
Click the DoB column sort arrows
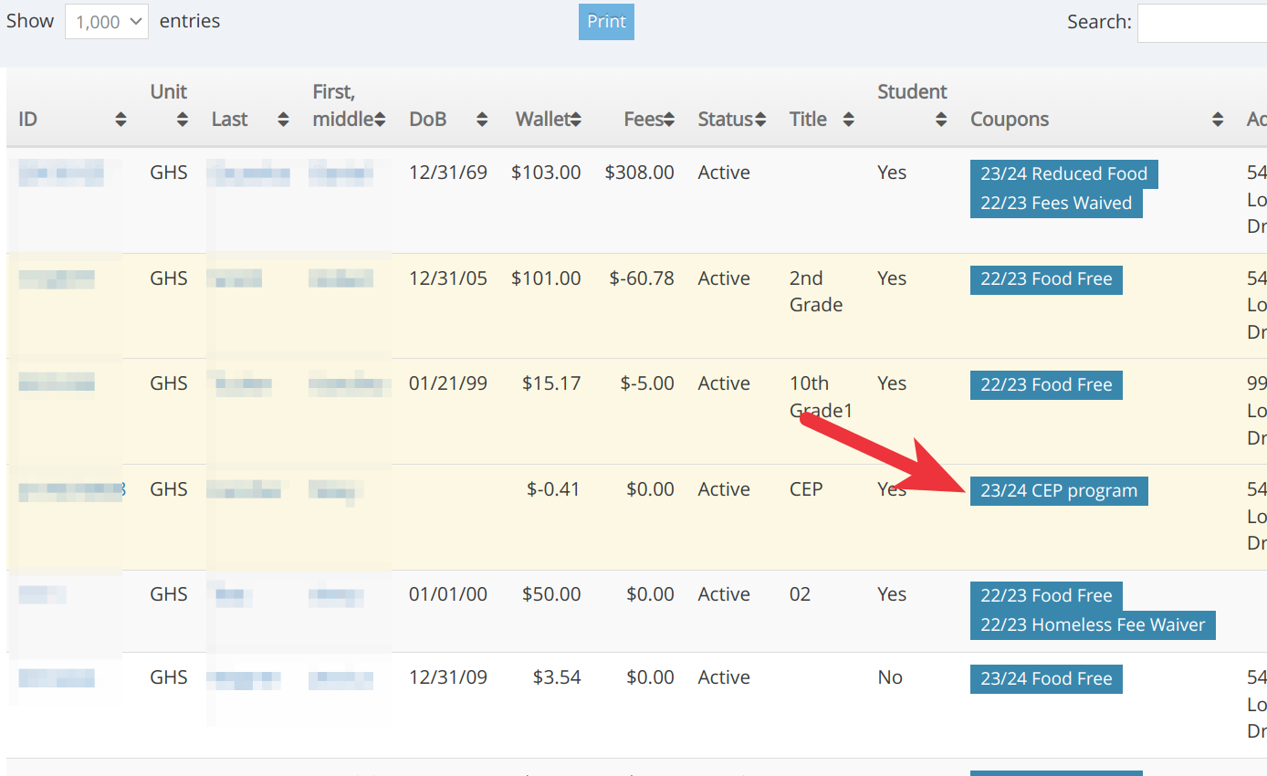[482, 120]
